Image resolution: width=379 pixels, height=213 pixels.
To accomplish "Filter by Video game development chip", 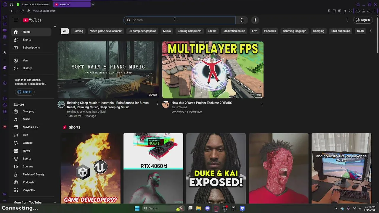I will (106, 31).
